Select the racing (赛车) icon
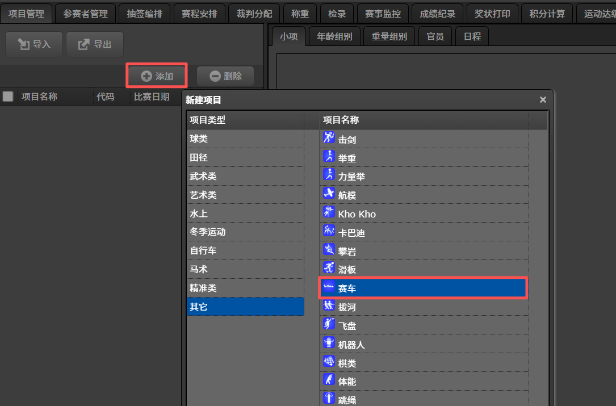 click(329, 287)
